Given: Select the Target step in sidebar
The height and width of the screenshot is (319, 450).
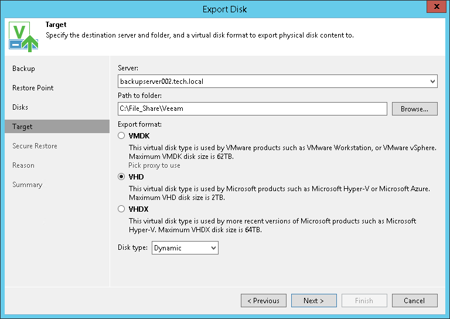Looking at the screenshot, I should [x=22, y=127].
